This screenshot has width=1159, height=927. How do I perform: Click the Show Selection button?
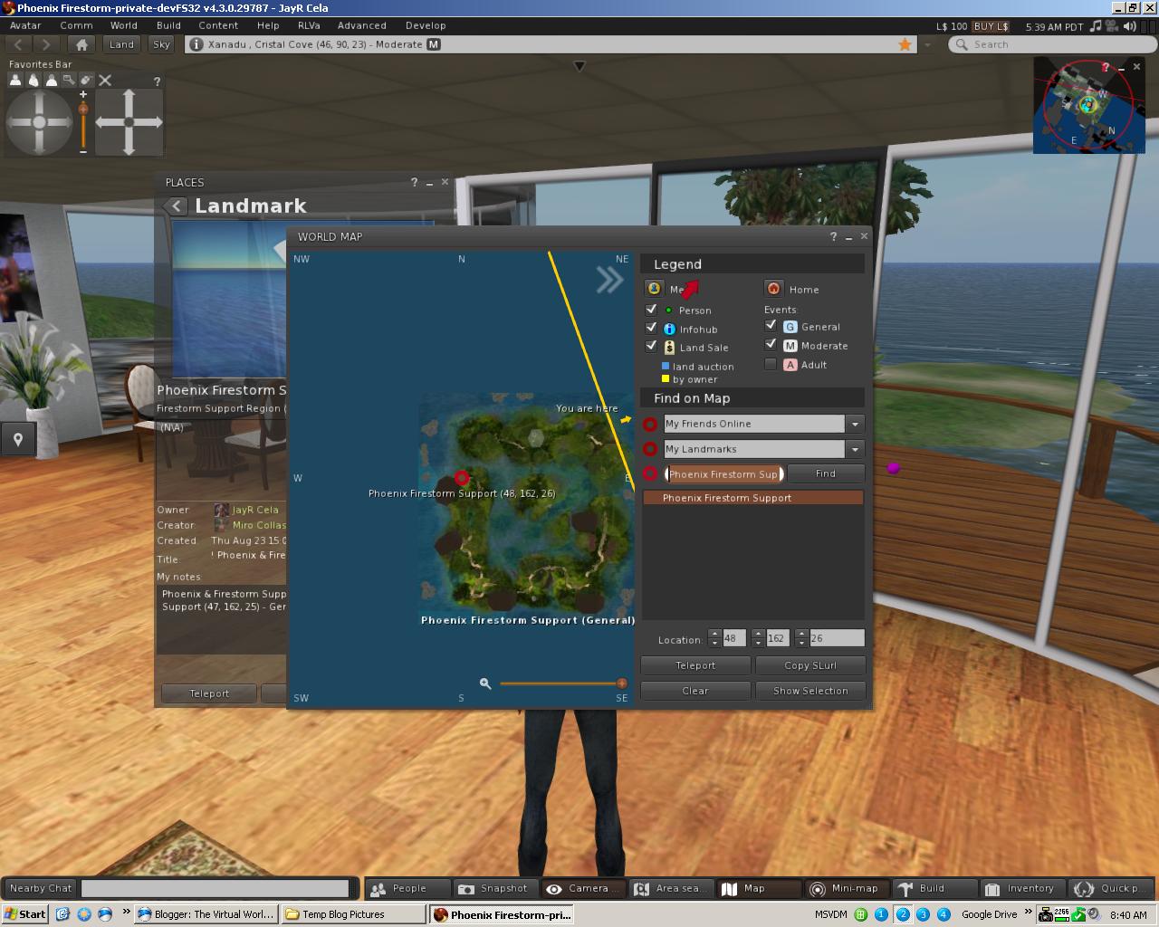click(810, 691)
